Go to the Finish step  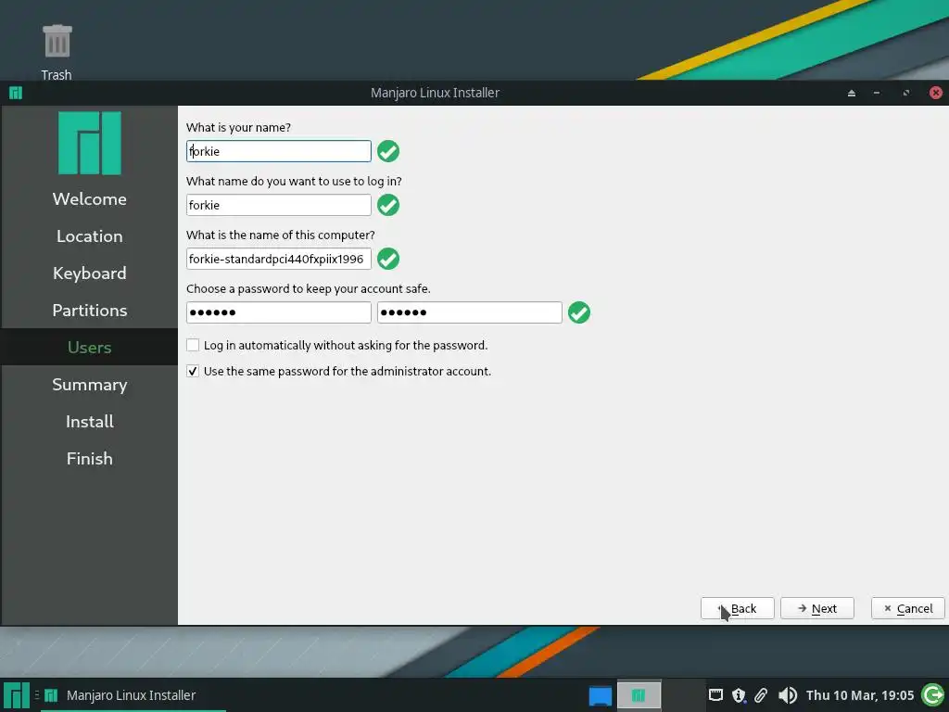pos(90,458)
